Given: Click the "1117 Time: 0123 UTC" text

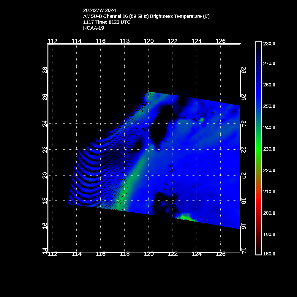Looking at the screenshot, I should coord(107,22).
